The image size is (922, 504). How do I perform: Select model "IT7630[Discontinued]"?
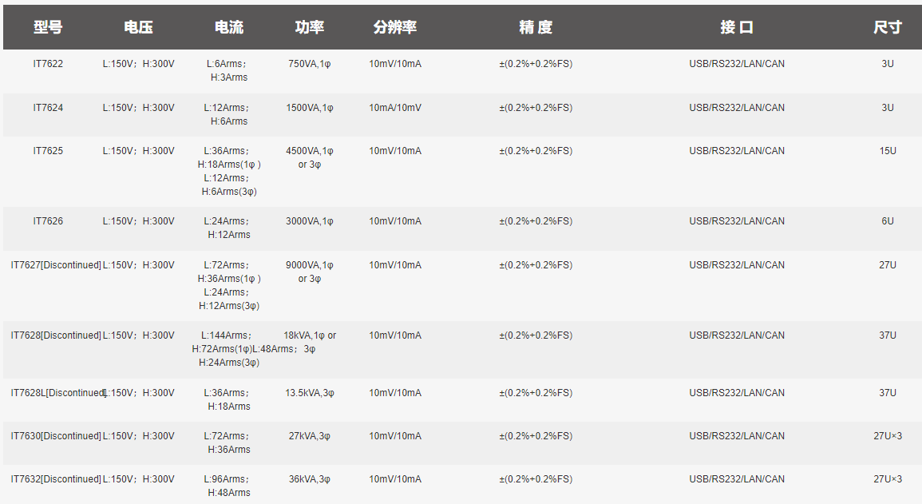coord(56,436)
